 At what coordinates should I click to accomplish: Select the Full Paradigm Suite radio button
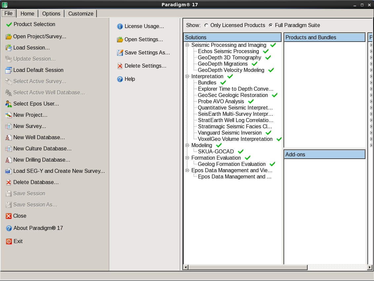271,25
